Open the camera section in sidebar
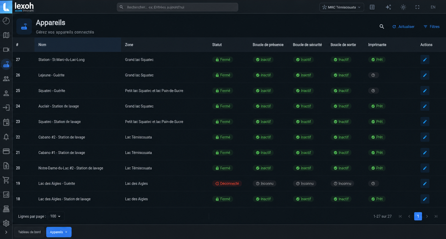446x239 pixels. [x=6, y=50]
